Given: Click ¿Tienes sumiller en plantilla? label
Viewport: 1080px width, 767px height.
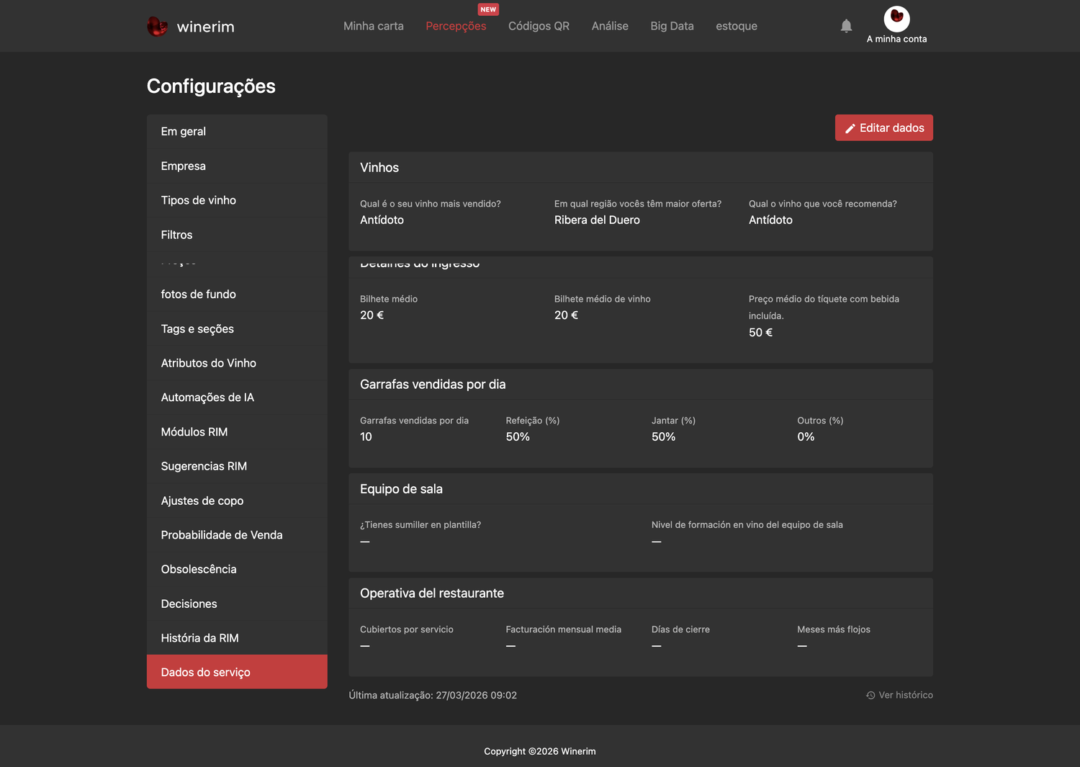Looking at the screenshot, I should point(420,525).
